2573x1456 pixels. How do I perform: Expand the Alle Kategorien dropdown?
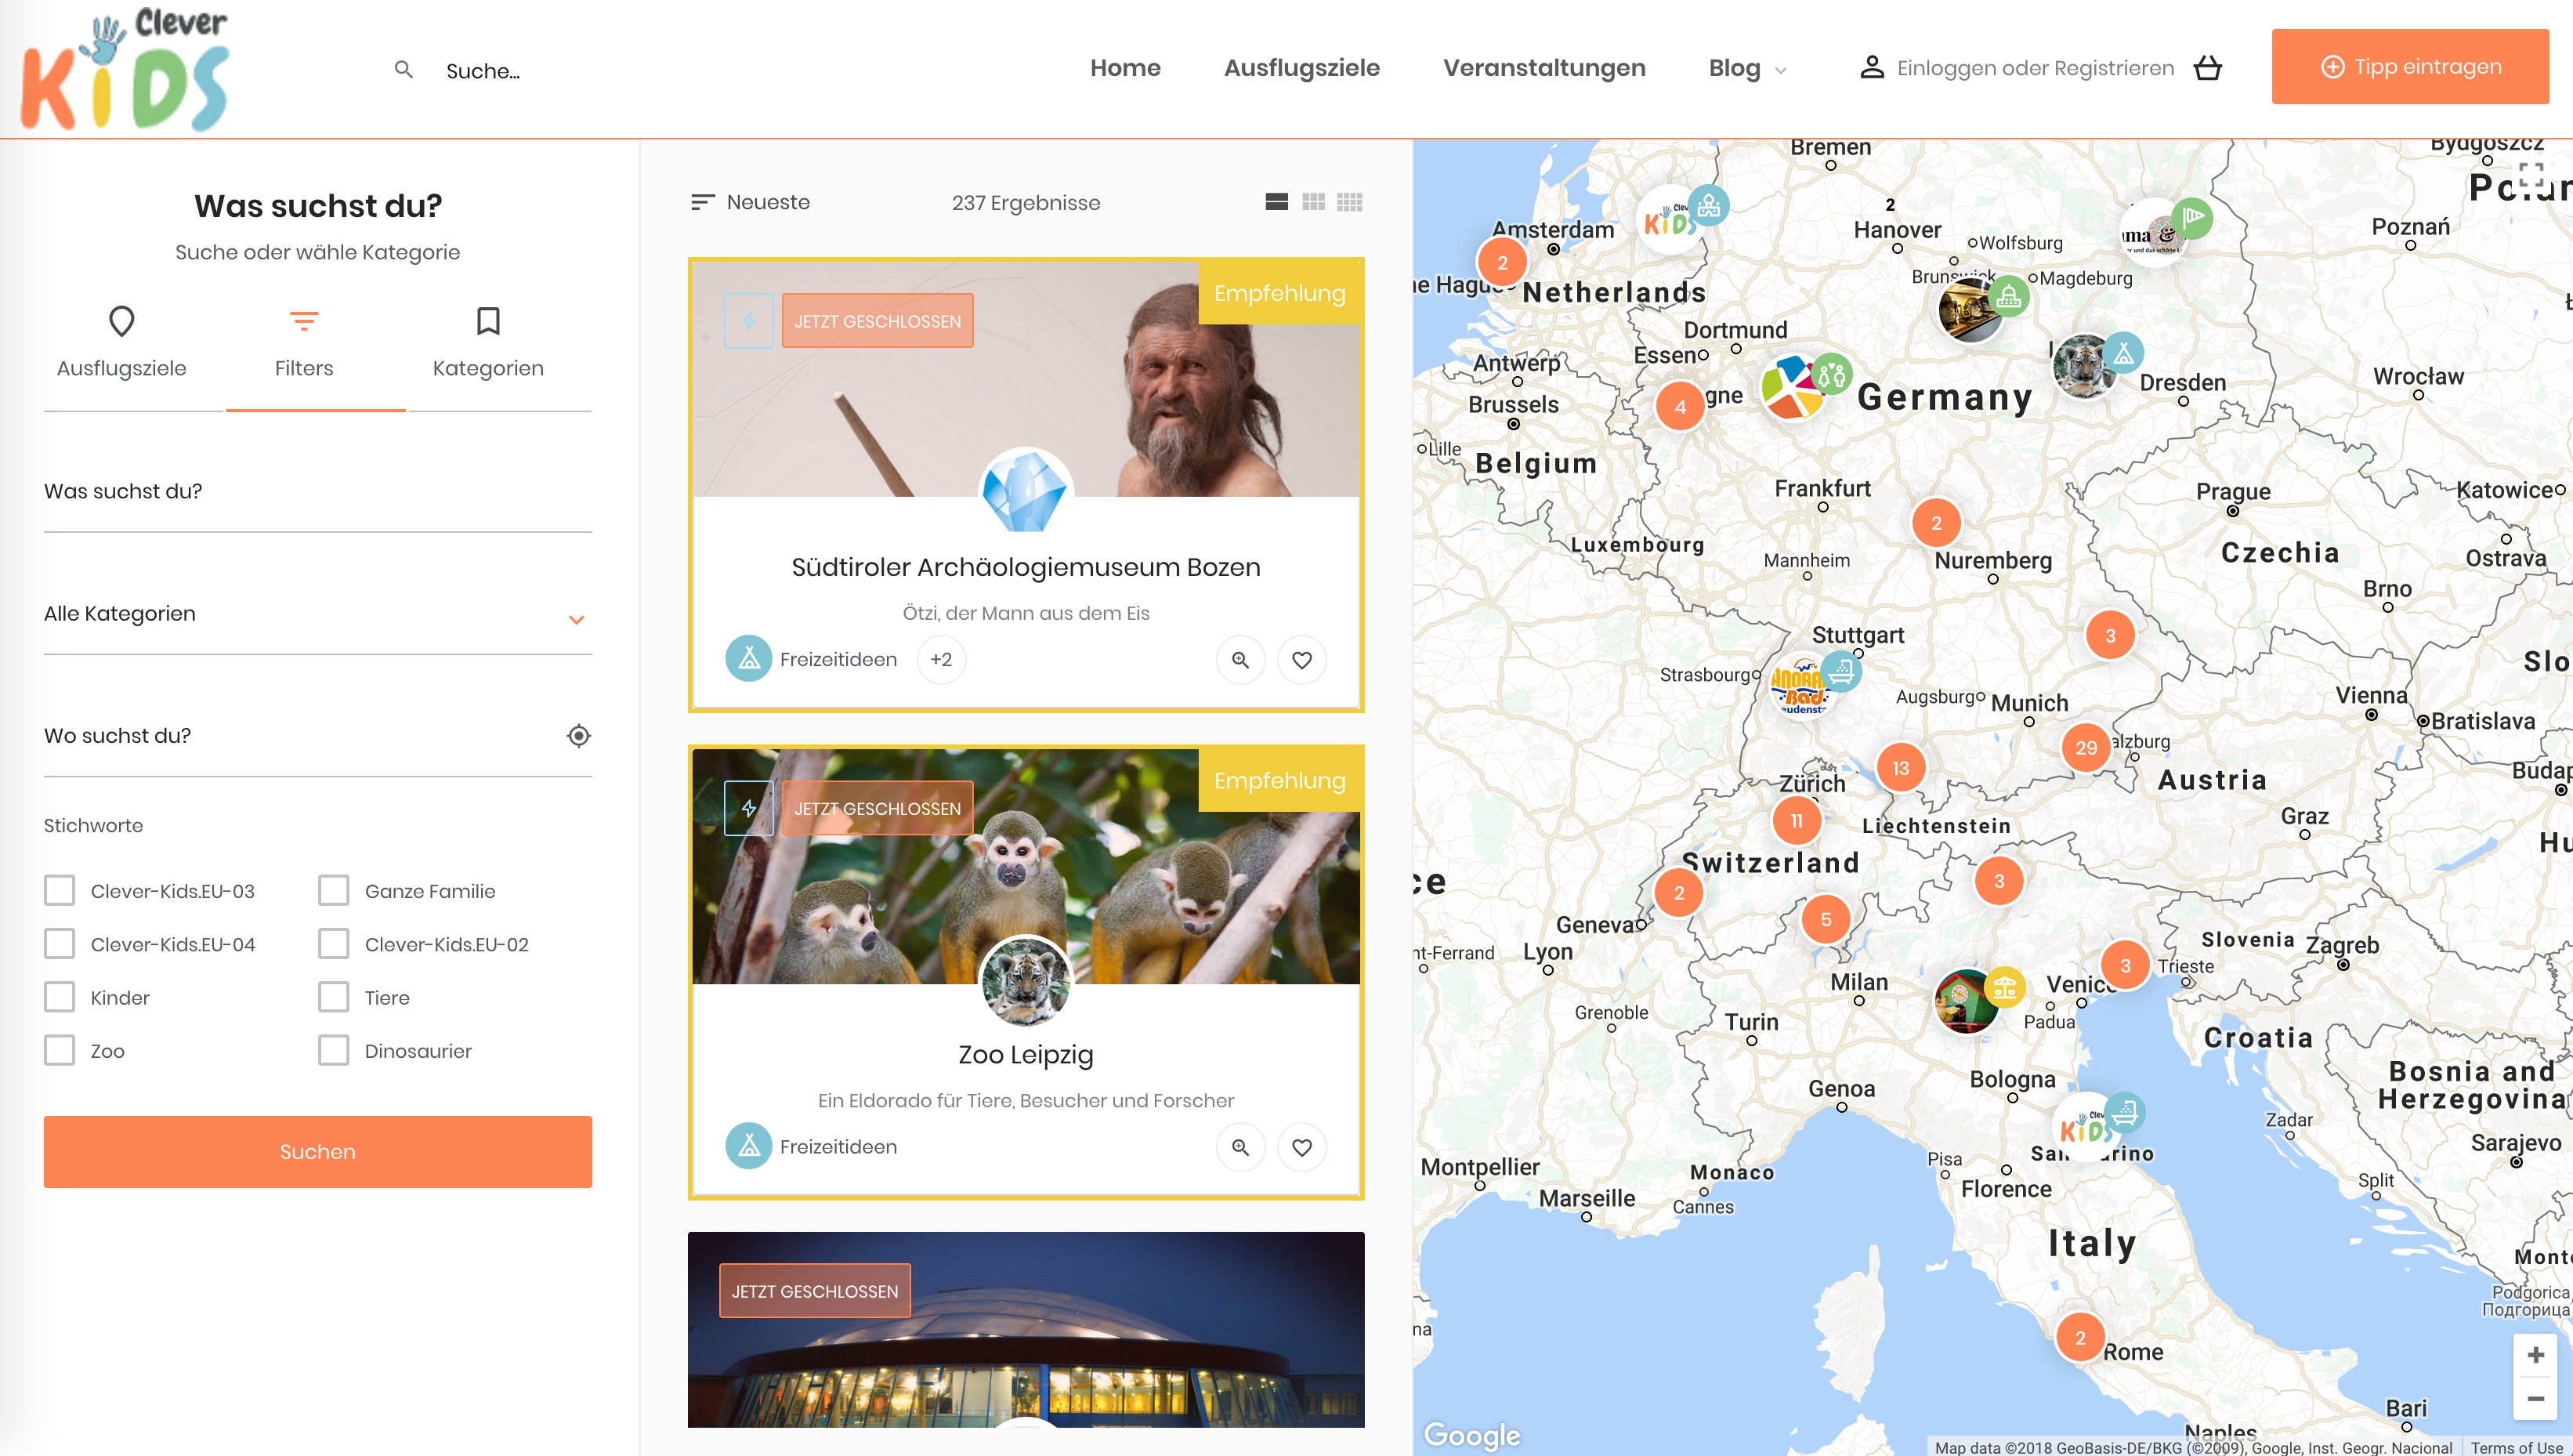[318, 614]
